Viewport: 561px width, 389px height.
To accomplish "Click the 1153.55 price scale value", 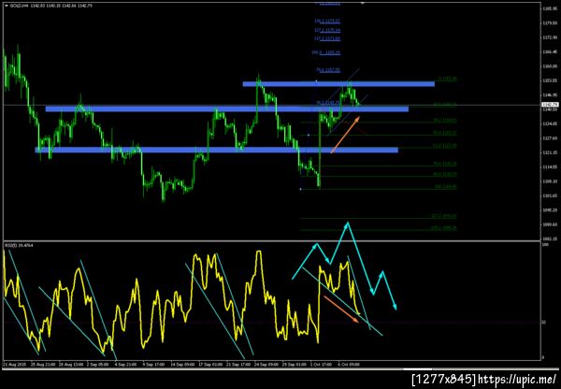I will (551, 80).
